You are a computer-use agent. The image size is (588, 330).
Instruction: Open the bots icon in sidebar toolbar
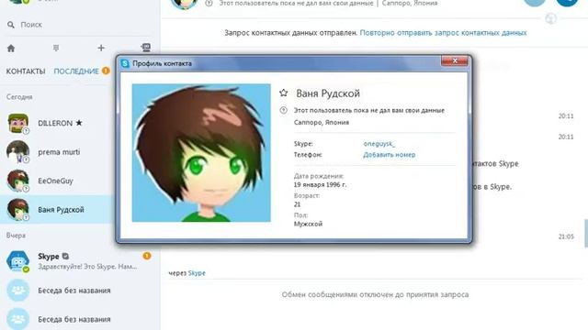[x=146, y=48]
